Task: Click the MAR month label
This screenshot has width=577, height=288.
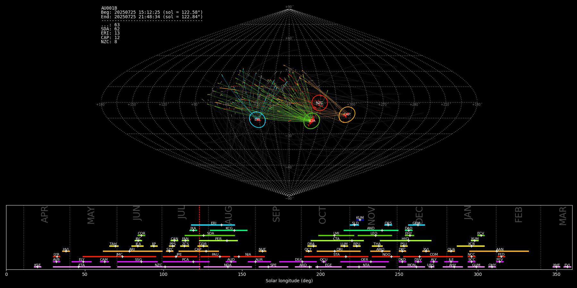Action: click(x=563, y=216)
